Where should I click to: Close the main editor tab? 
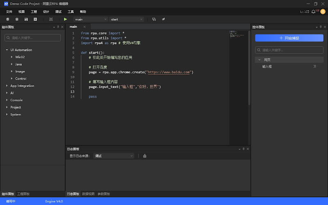84,27
